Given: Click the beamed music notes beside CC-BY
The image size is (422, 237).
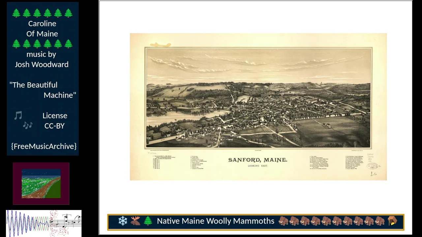Looking at the screenshot, I should (28, 125).
